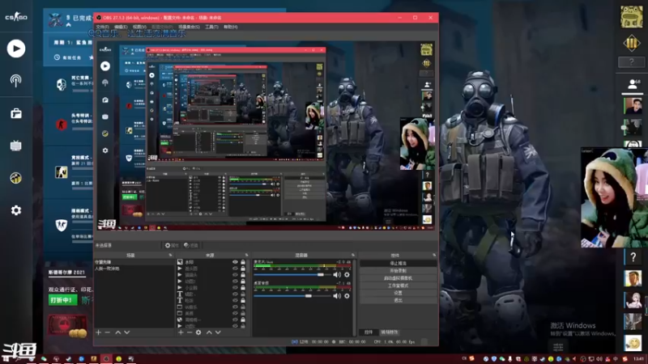648x364 pixels.
Task: Toggle visibility eye of 水印 source
Action: pos(235,262)
